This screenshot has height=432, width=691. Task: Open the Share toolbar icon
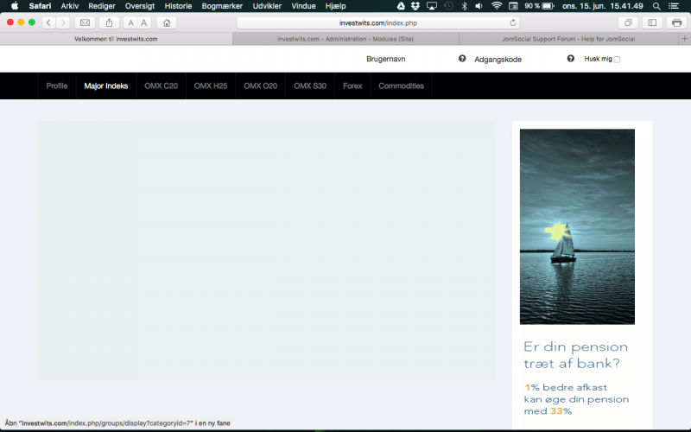pyautogui.click(x=110, y=22)
